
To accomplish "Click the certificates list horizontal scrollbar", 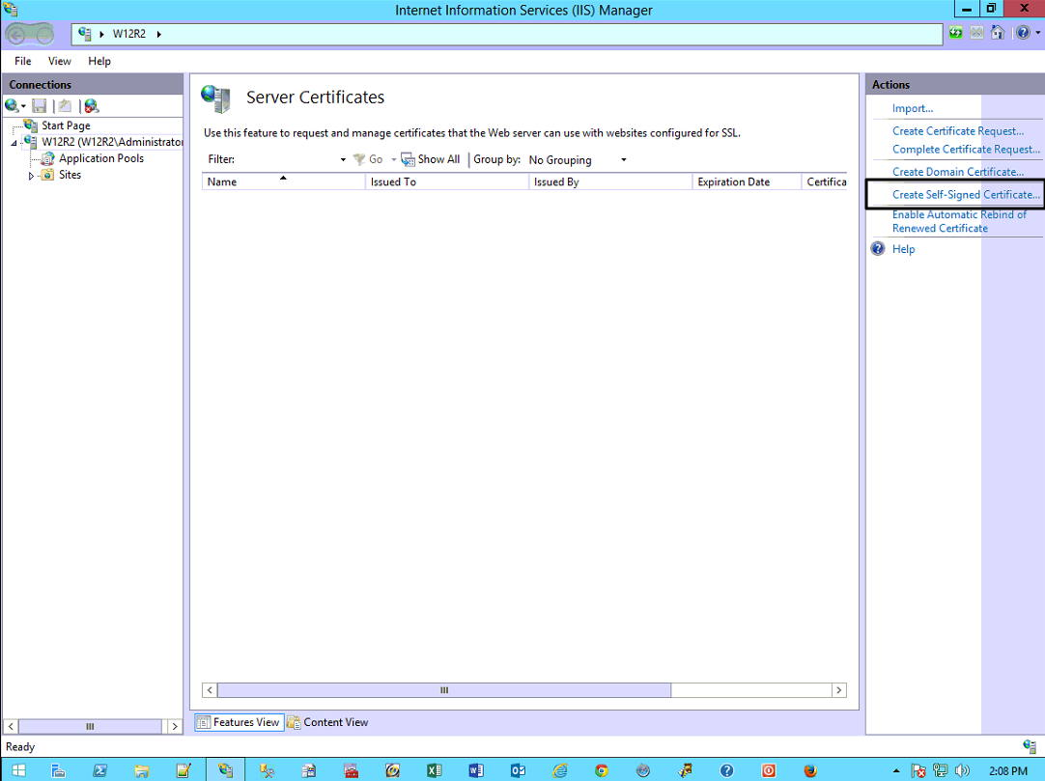I will pos(444,690).
